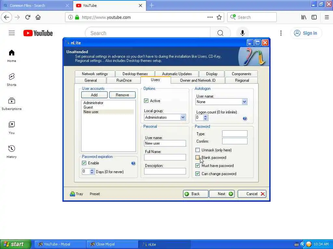Switch to the Network settings tab
This screenshot has height=249, width=333.
pos(95,74)
